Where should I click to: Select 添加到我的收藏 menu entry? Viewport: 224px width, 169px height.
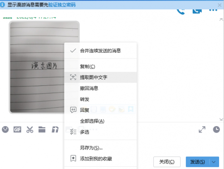[x=100, y=159]
